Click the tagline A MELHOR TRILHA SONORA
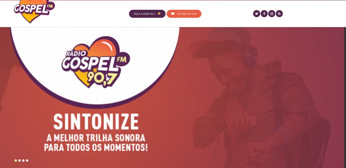This screenshot has width=346, height=168. pos(96,138)
